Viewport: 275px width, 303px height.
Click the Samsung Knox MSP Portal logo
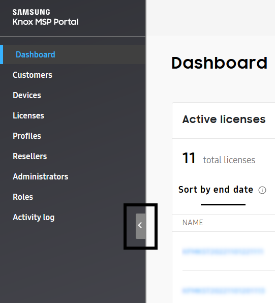click(45, 17)
